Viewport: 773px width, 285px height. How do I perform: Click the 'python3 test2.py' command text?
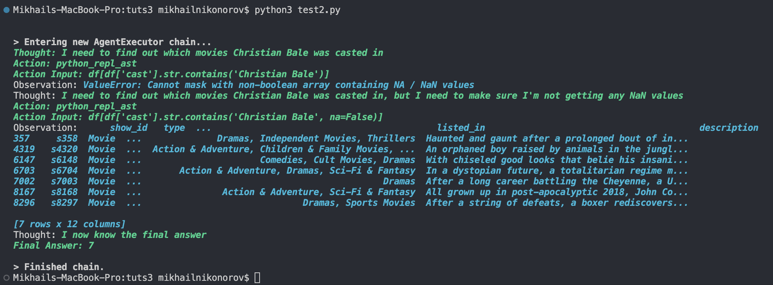(x=297, y=10)
